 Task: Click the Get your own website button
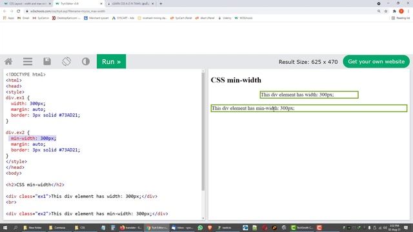(376, 62)
